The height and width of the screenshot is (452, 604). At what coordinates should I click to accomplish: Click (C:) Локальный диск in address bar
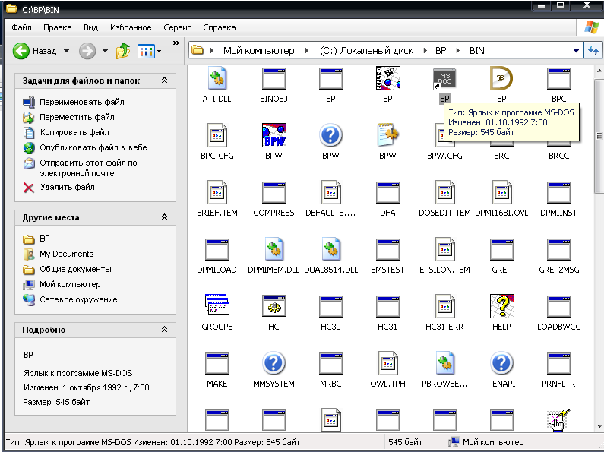[366, 51]
